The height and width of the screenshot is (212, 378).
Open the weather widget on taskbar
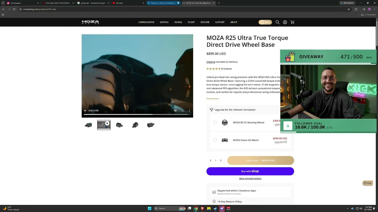(11, 208)
